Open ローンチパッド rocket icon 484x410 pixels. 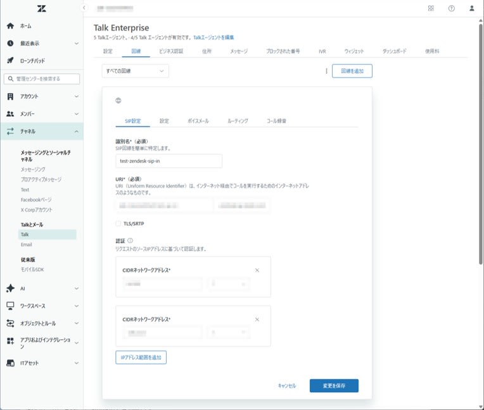click(x=10, y=60)
